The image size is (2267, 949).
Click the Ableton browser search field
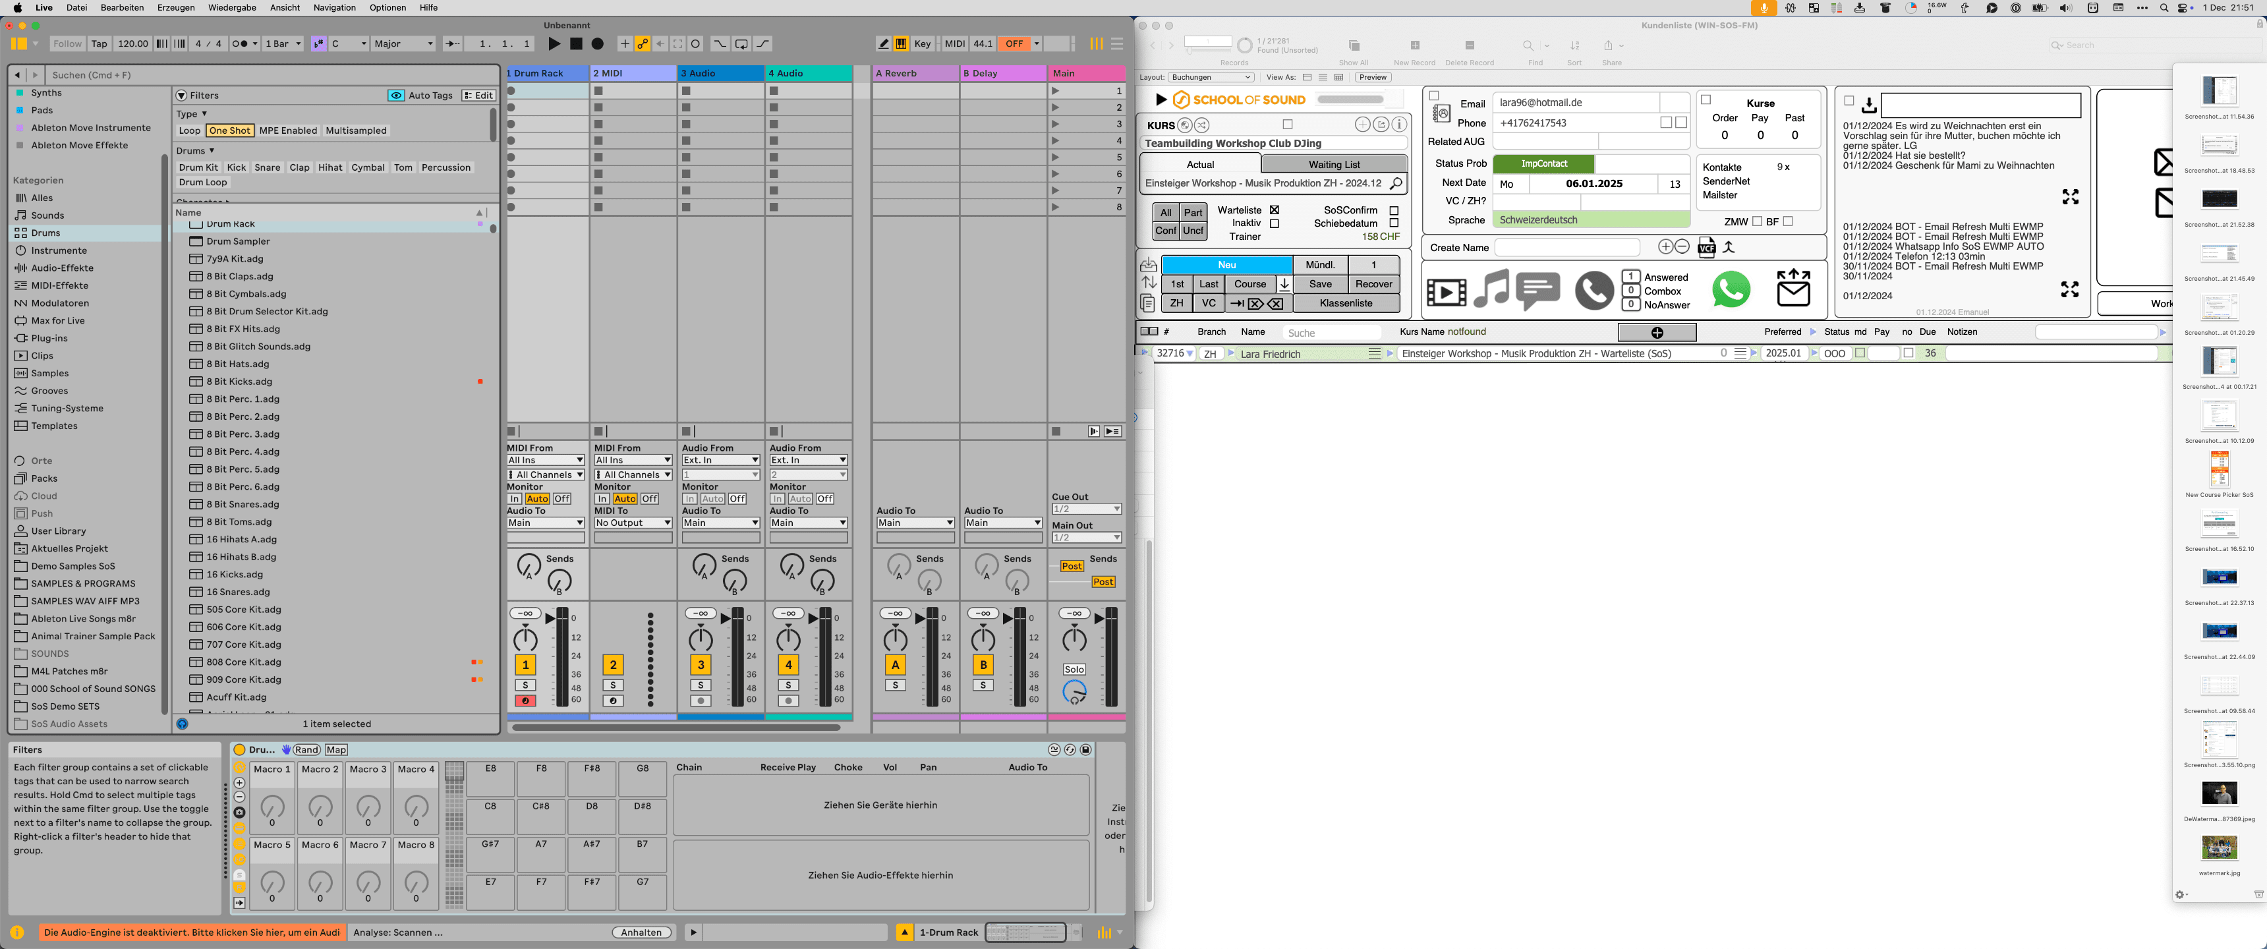click(x=273, y=75)
